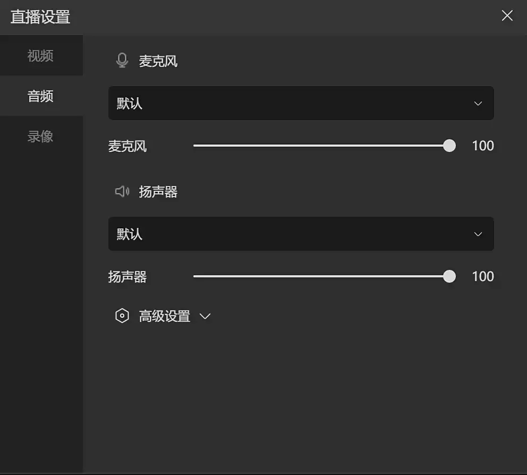Image resolution: width=527 pixels, height=475 pixels.
Task: Open the speaker device dropdown showing 默认
Action: click(x=301, y=234)
